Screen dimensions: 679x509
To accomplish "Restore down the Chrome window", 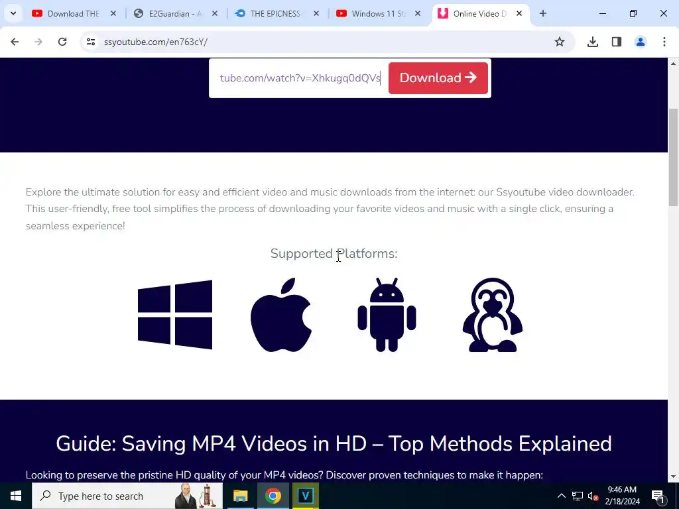I will (633, 13).
